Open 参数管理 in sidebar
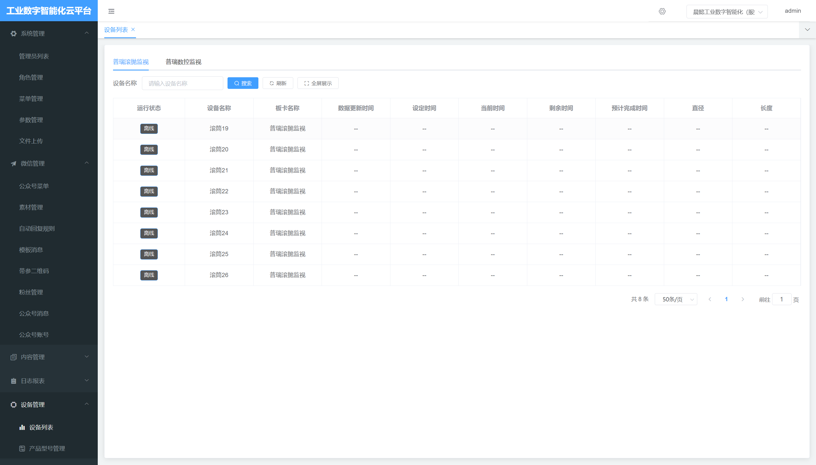816x465 pixels. pyautogui.click(x=31, y=120)
